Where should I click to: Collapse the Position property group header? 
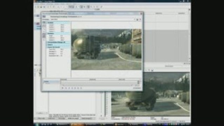[58, 22]
